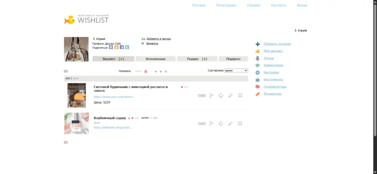Image resolution: width=377 pixels, height=174 pixels.
Task: Toggle the three-hearts priority filter in Показать
Action: point(138,71)
